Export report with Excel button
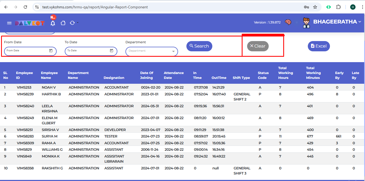365x181 pixels. coord(319,46)
